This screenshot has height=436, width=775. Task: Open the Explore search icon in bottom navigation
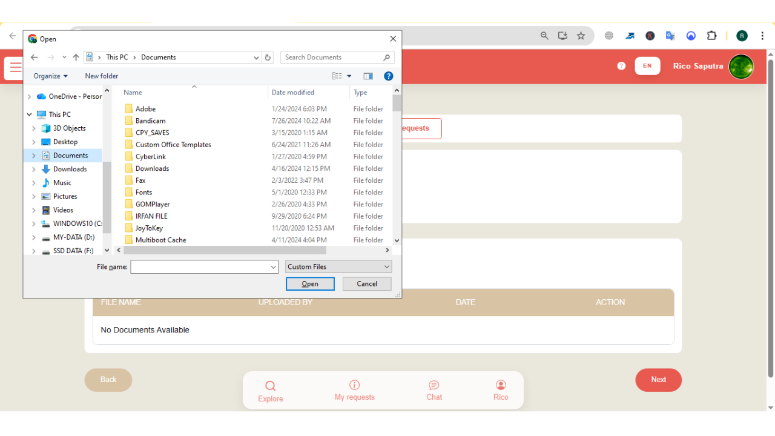(x=270, y=385)
